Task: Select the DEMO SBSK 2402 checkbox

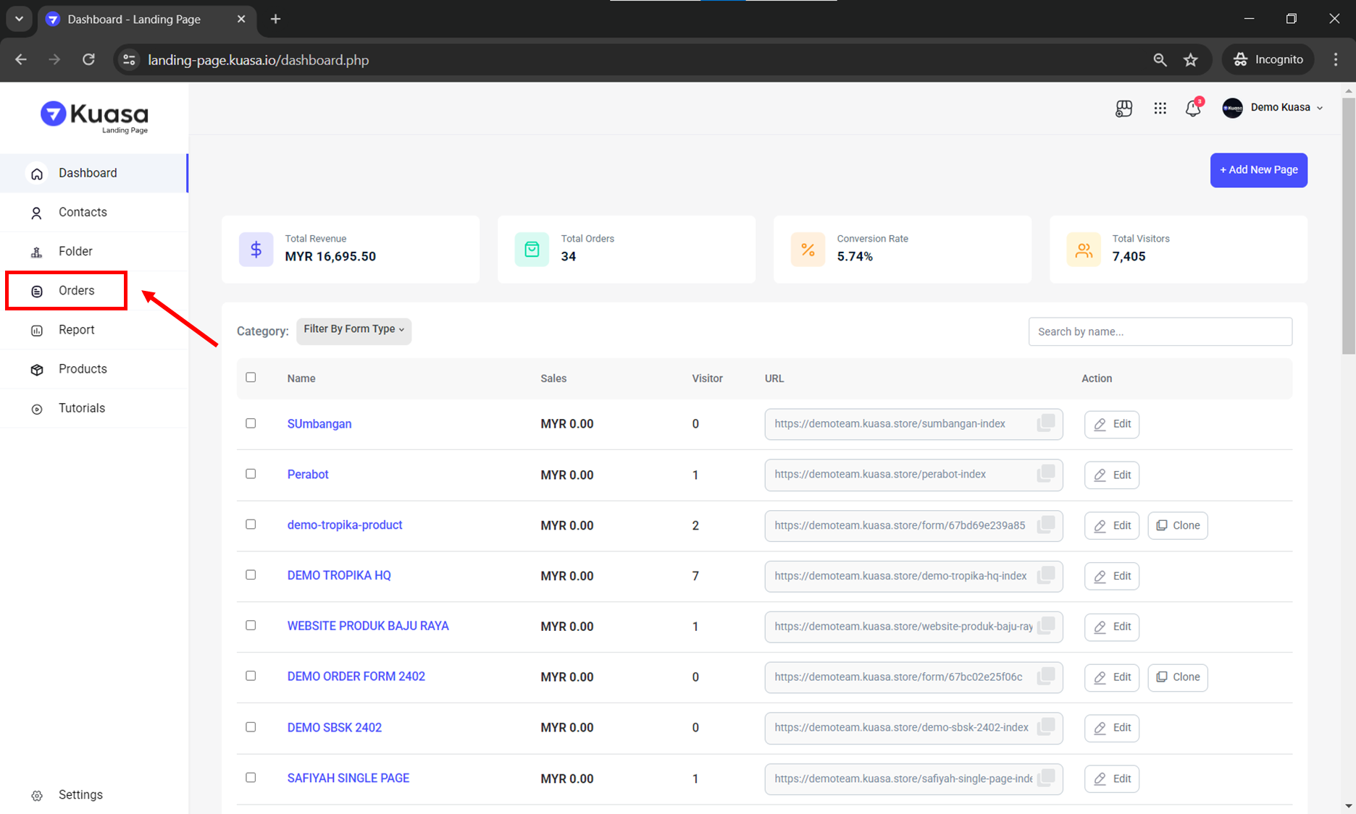Action: [x=251, y=727]
